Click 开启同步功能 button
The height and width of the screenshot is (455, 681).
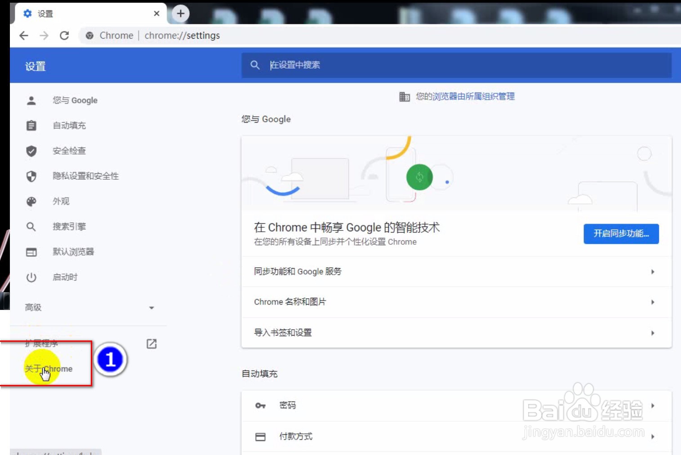click(621, 234)
